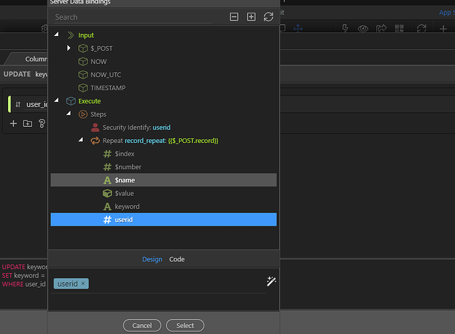This screenshot has width=455, height=334.
Task: Click the share arrow icon in toolbar
Action: pyautogui.click(x=382, y=29)
